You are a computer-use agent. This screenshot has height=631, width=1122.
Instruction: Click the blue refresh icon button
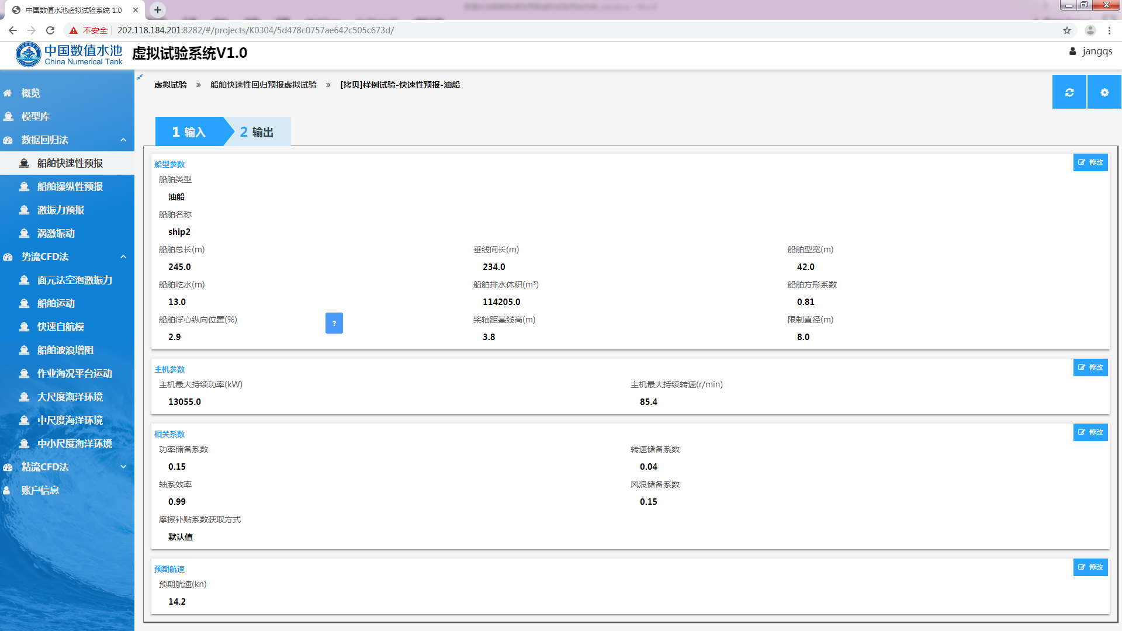click(x=1069, y=92)
